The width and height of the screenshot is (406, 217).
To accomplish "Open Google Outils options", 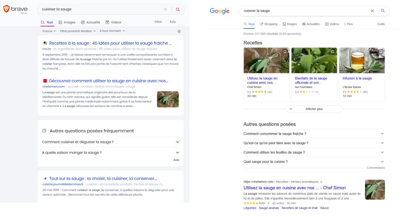I will (x=381, y=24).
